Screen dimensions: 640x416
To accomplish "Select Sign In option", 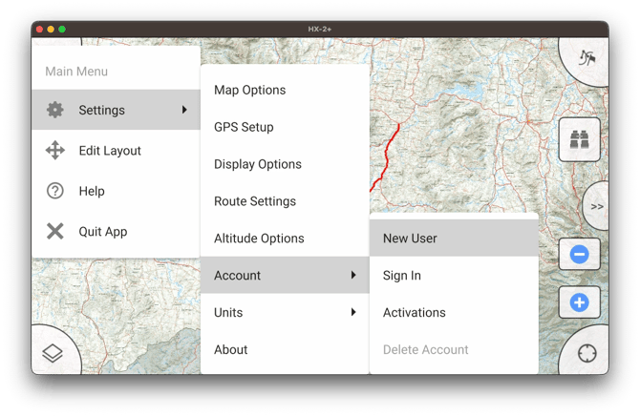I will pos(401,276).
